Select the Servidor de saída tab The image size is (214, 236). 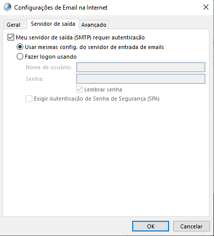click(x=53, y=24)
